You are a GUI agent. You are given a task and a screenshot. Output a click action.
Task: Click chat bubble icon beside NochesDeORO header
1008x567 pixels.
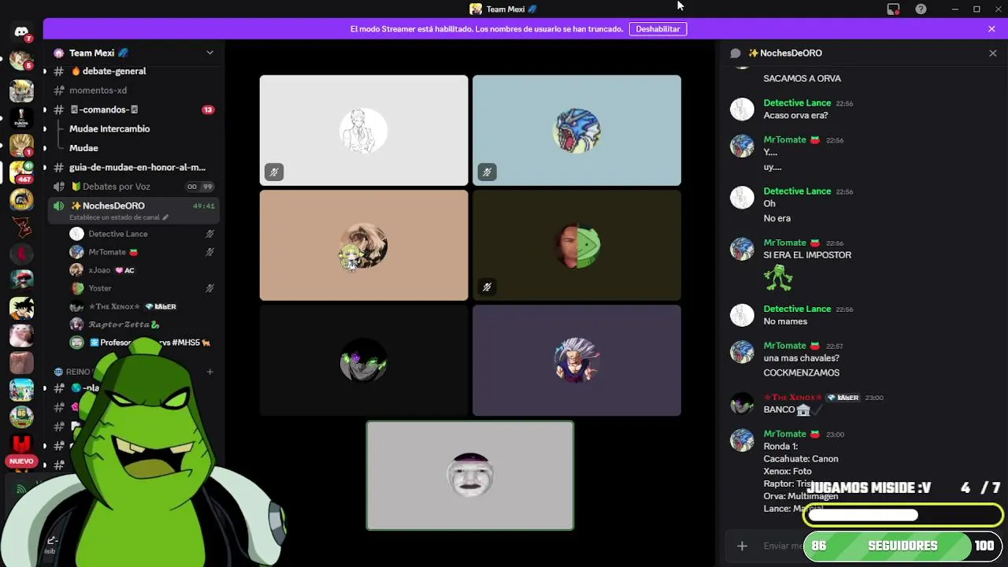[736, 53]
